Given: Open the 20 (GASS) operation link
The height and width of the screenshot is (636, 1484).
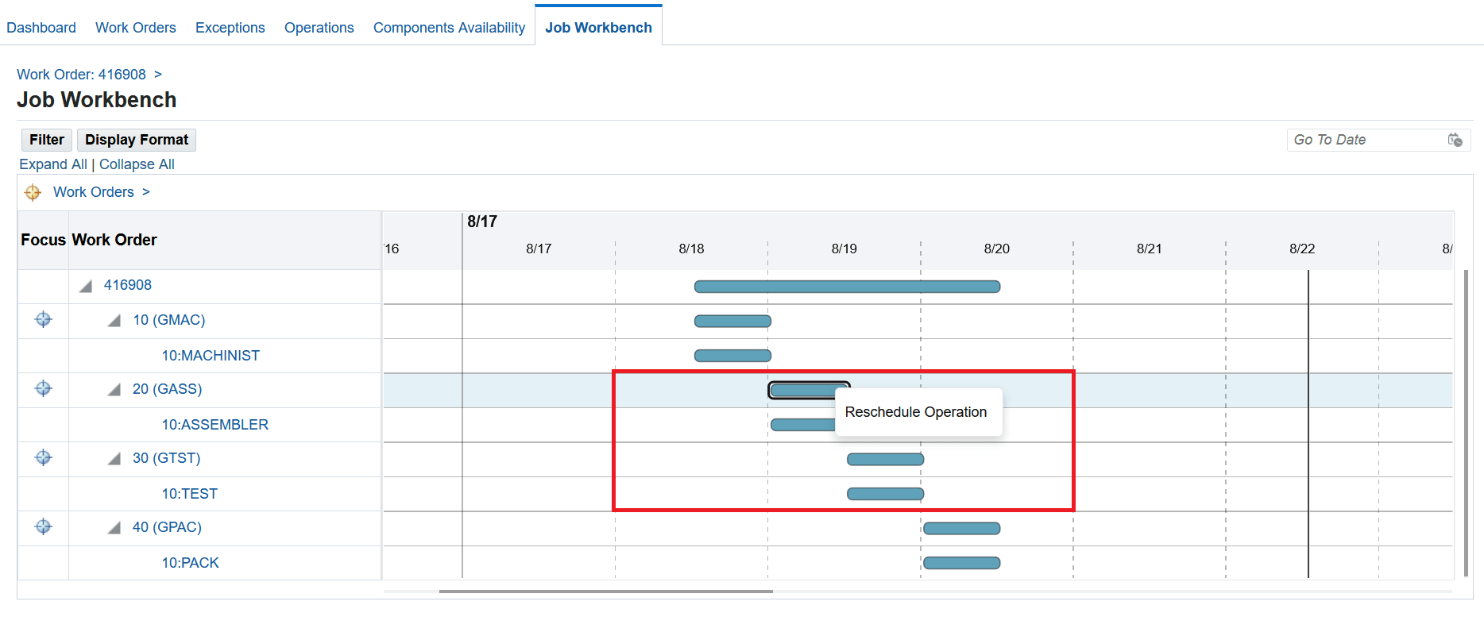Looking at the screenshot, I should tap(168, 389).
